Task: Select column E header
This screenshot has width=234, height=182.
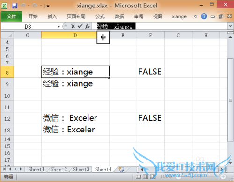Action: [x=123, y=35]
